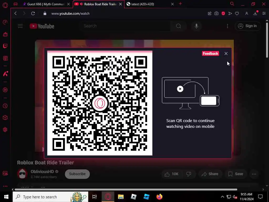The image size is (269, 202).
Task: Open Extensions cube icon in sidebar
Action: click(5, 118)
